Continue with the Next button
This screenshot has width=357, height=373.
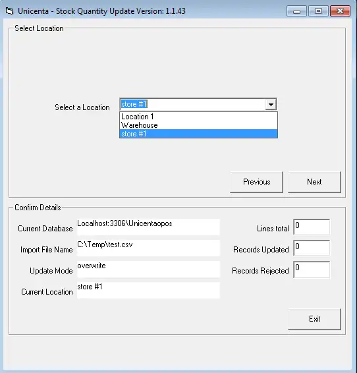(314, 182)
